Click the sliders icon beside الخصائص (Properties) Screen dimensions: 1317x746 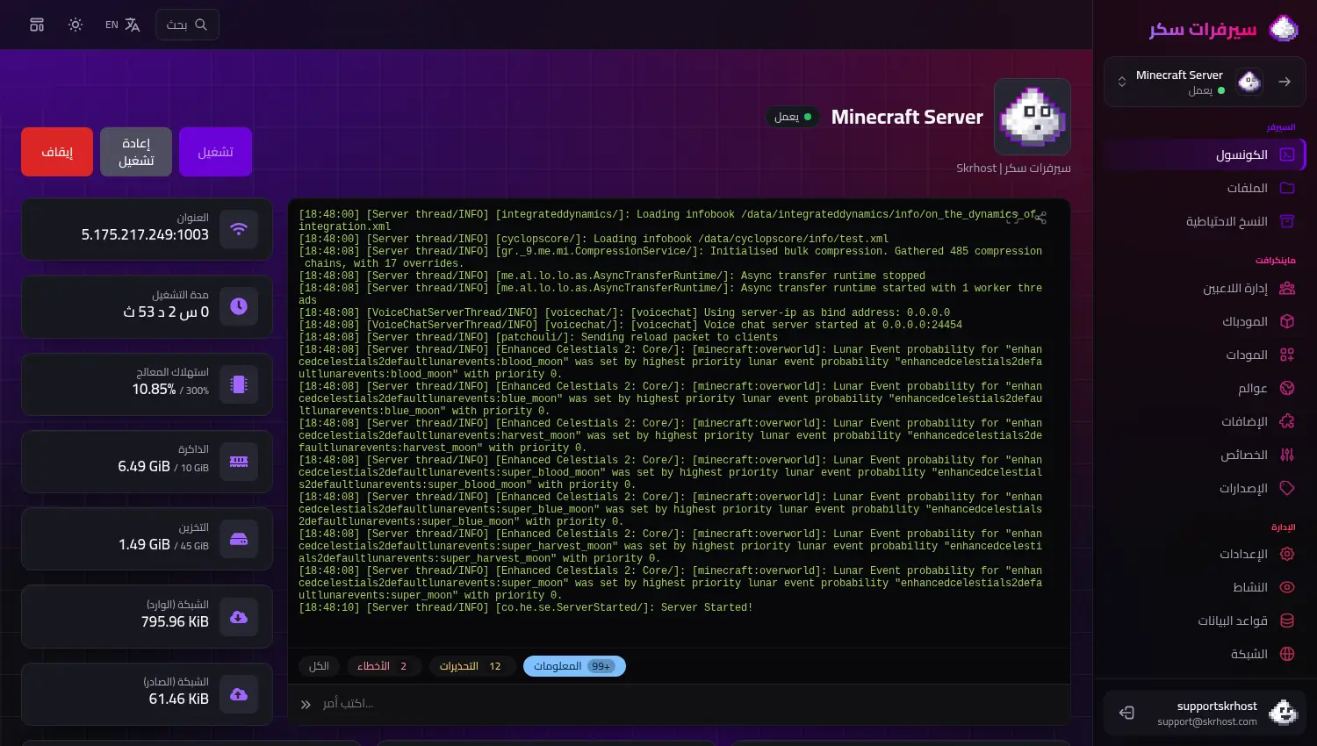point(1287,455)
